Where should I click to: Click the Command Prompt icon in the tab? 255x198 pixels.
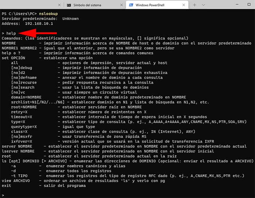(x=69, y=5)
